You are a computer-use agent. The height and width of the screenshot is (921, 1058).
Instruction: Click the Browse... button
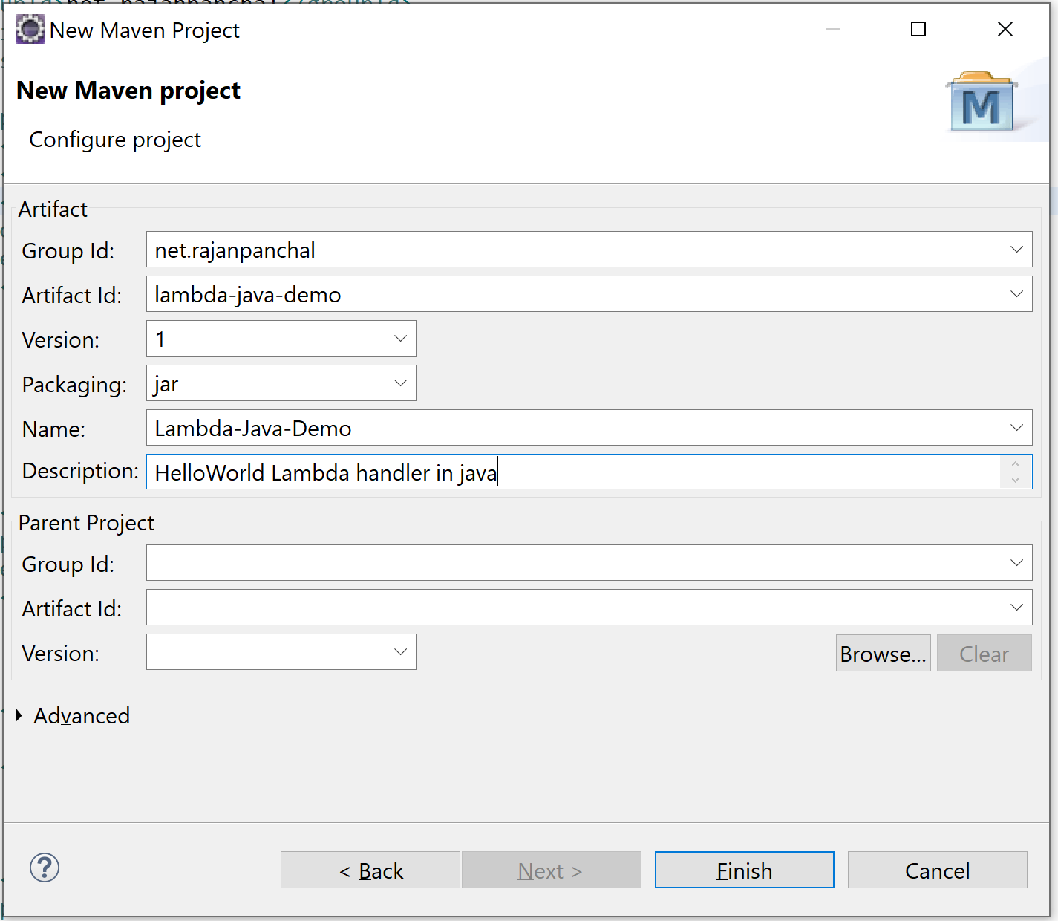pos(883,654)
